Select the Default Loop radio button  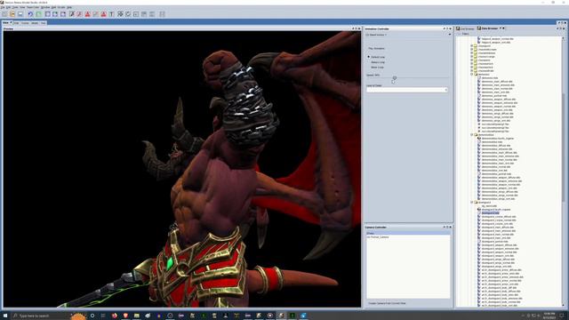coord(369,57)
